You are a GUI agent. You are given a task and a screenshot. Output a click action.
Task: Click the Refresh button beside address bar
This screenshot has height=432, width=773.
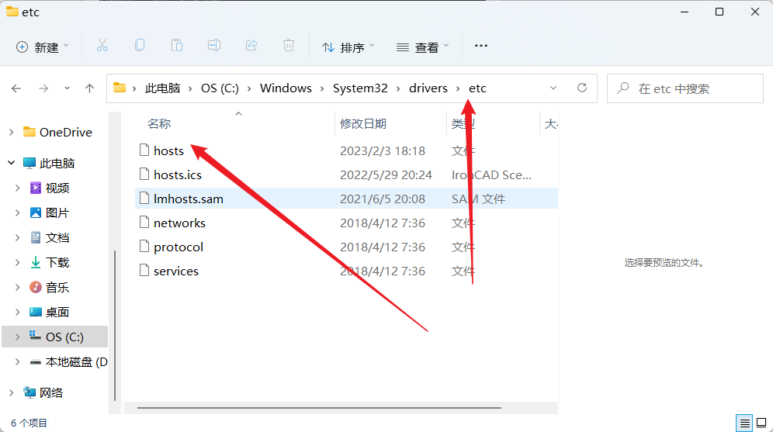[582, 88]
